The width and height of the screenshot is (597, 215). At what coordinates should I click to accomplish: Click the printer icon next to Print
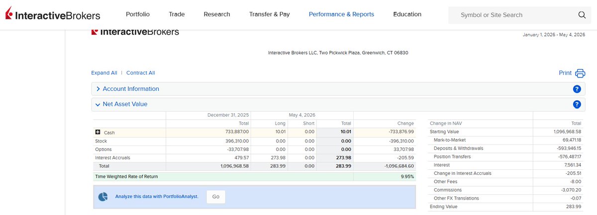pyautogui.click(x=580, y=73)
